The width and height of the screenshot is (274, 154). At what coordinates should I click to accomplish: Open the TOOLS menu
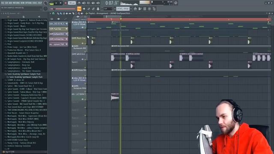click(35, 3)
